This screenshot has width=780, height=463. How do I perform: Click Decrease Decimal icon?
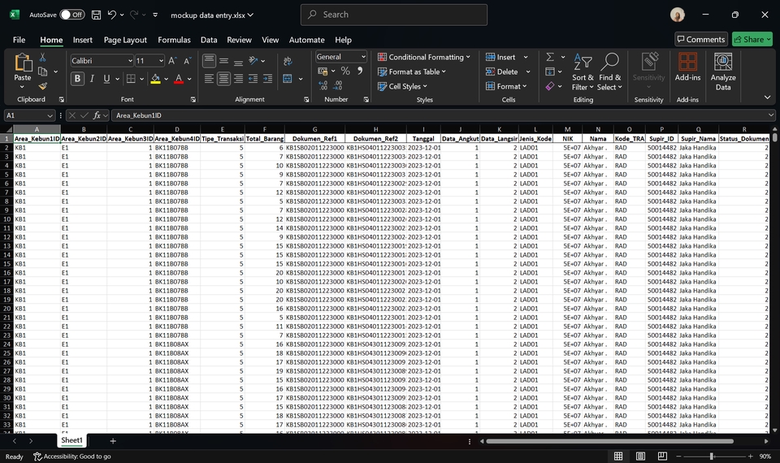[338, 85]
